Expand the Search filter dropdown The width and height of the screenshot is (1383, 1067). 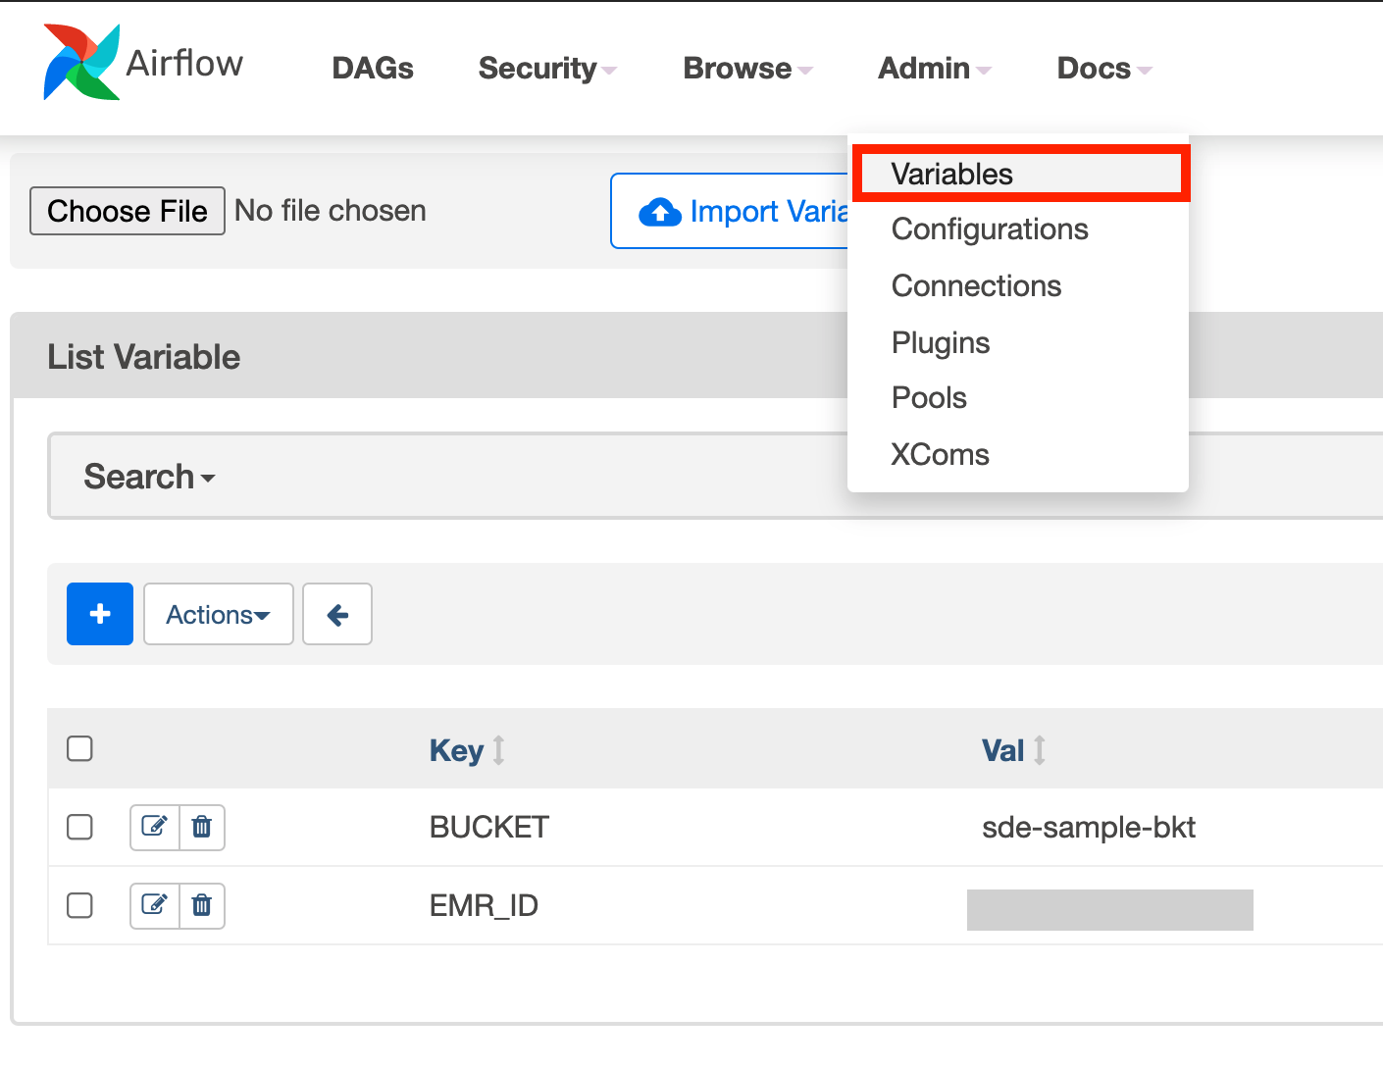[x=149, y=477]
